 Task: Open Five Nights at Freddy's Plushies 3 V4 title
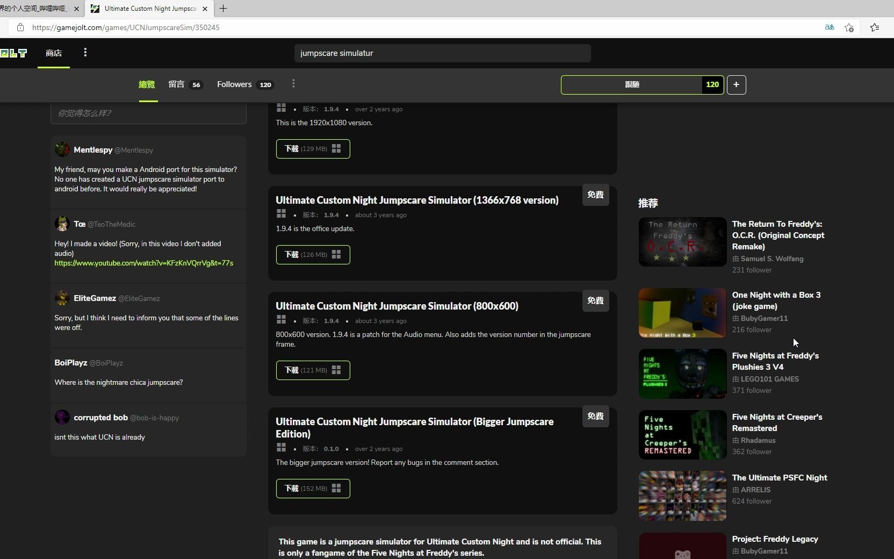[775, 361]
